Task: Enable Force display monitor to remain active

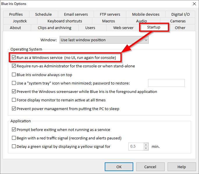Action: click(14, 100)
